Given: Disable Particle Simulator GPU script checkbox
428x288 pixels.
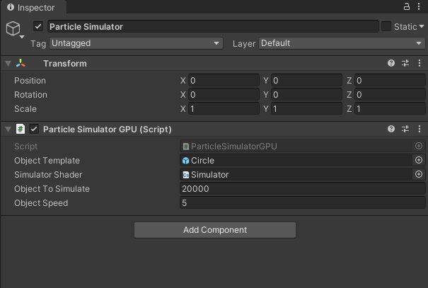Looking at the screenshot, I should (x=33, y=129).
